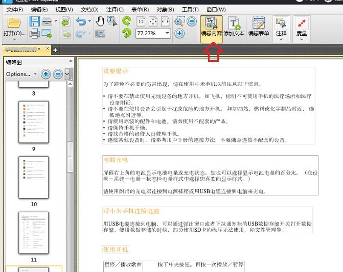Save document with the floppy disk icon
Screen dimensions: 343x272
point(35,21)
